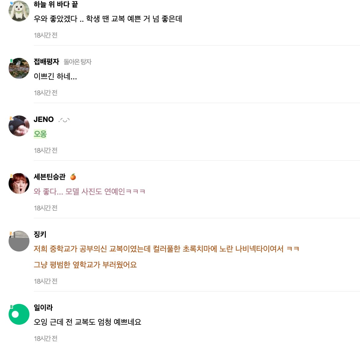The width and height of the screenshot is (360, 348).
Task: Click the rabbit avatar of 하늘 위 바다 끝
Action: point(19,11)
